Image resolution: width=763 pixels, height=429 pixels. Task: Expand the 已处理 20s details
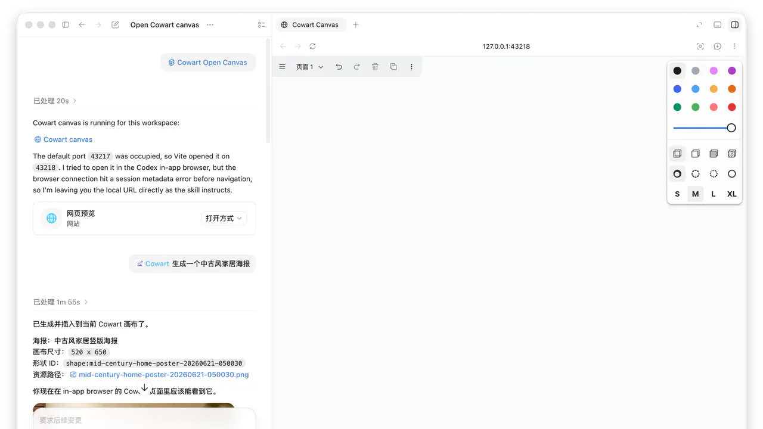(x=55, y=101)
